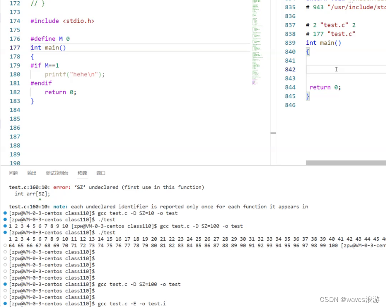Click the opening brace on line 840
Viewport: 386px width, 307px height.
click(x=308, y=52)
